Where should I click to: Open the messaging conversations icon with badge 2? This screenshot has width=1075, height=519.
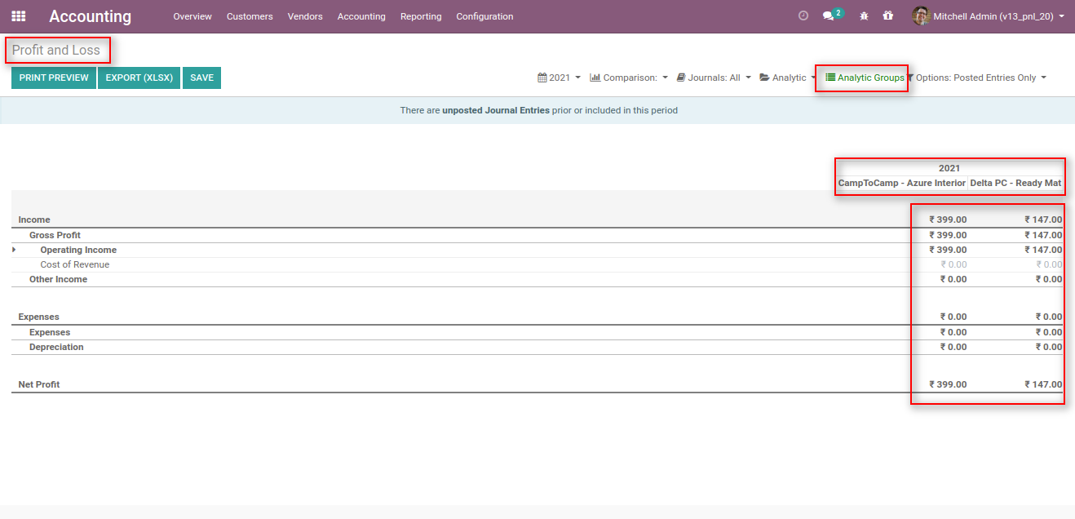click(829, 16)
